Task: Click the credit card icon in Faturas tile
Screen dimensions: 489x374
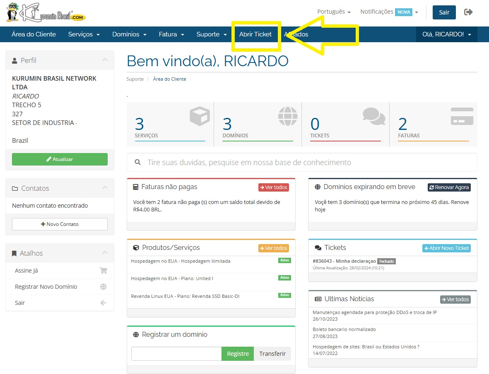Action: click(462, 116)
